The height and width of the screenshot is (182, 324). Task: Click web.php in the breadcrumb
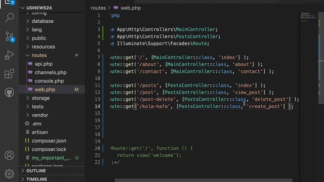click(x=131, y=8)
